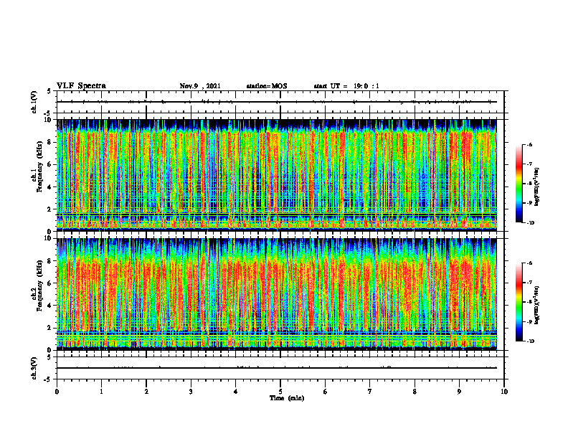Select the ch.1 color bar log(PSD) label
Image resolution: width=568 pixels, height=439 pixels.
tap(538, 187)
